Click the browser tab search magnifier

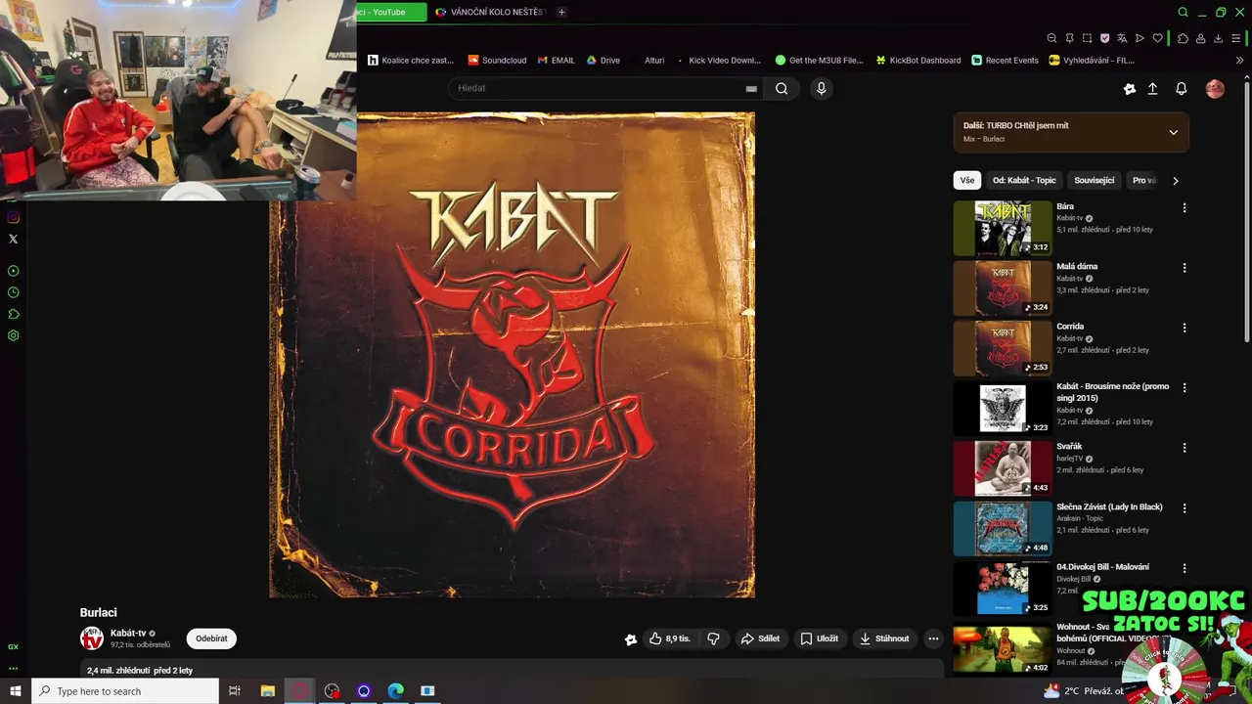[x=1183, y=12]
